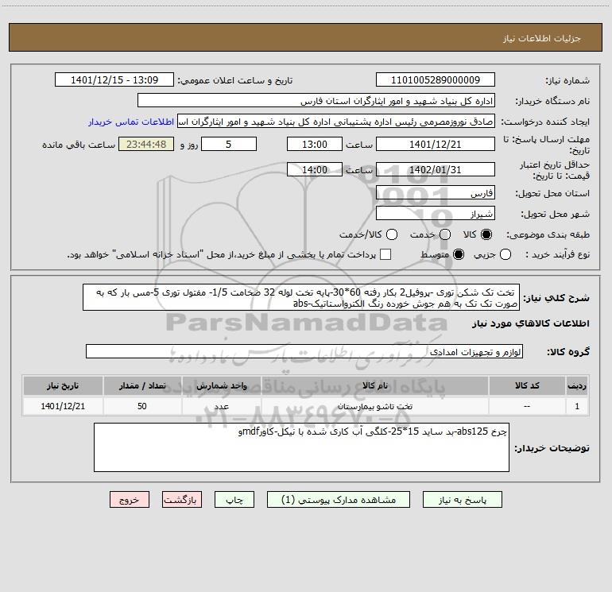The image size is (612, 592).
Task: Choose the کالا/خدمت radio option
Action: 392,234
